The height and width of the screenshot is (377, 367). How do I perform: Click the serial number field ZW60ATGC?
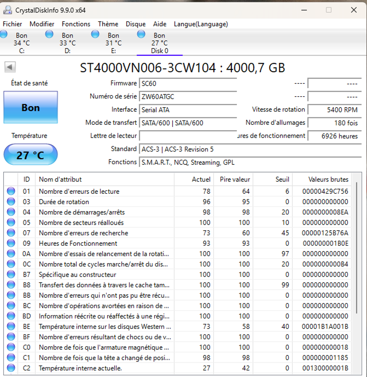point(188,97)
